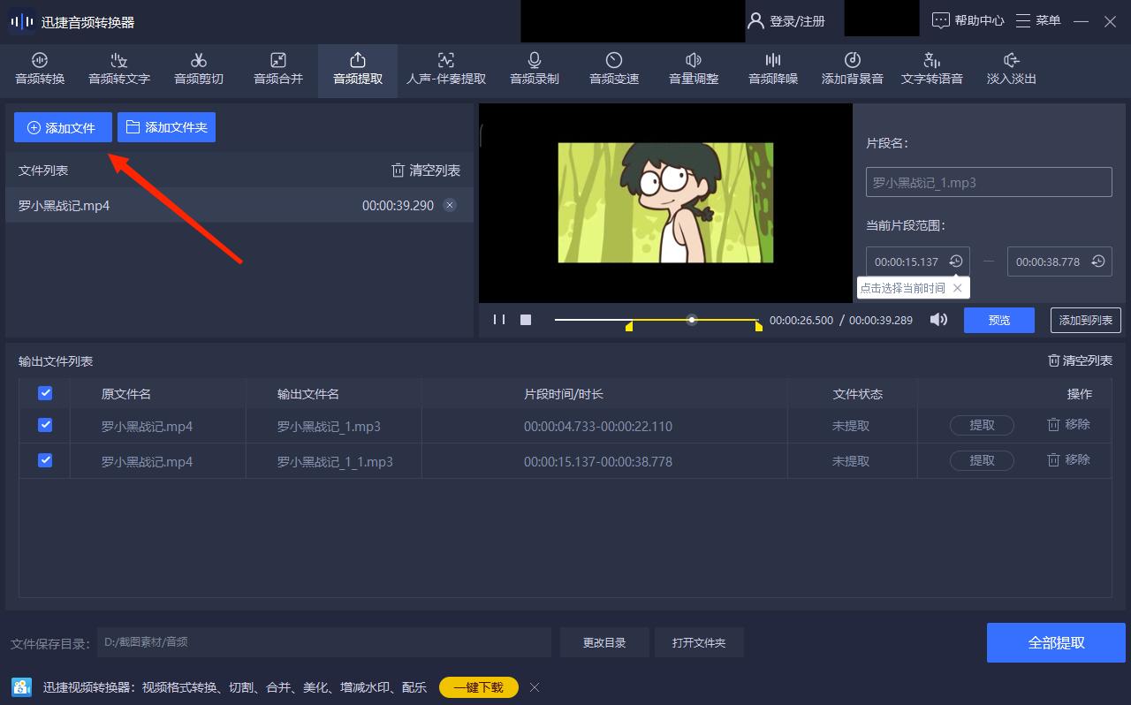The image size is (1131, 705).
Task: Click the 添加文件夹 button
Action: (166, 127)
